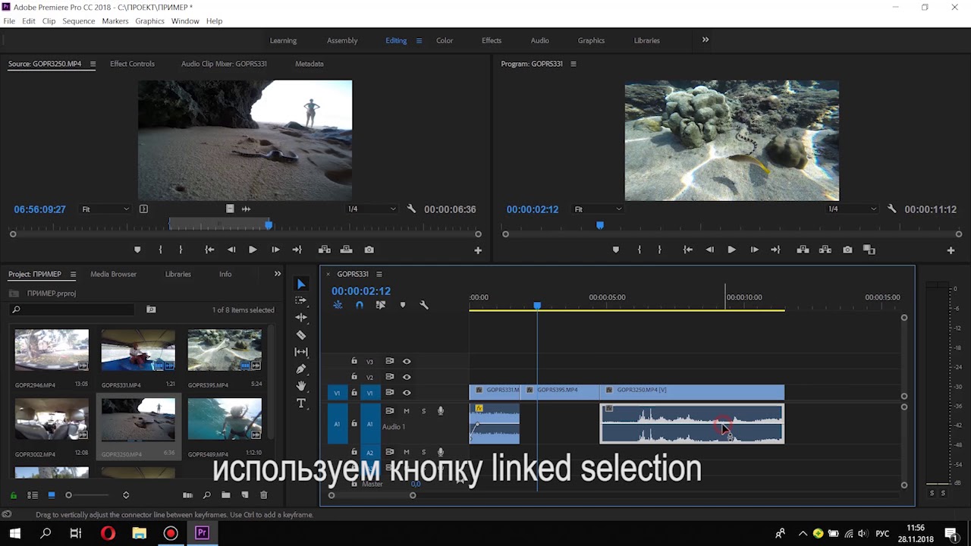971x546 pixels.
Task: Open Program monitor settings wrench
Action: [x=892, y=209]
